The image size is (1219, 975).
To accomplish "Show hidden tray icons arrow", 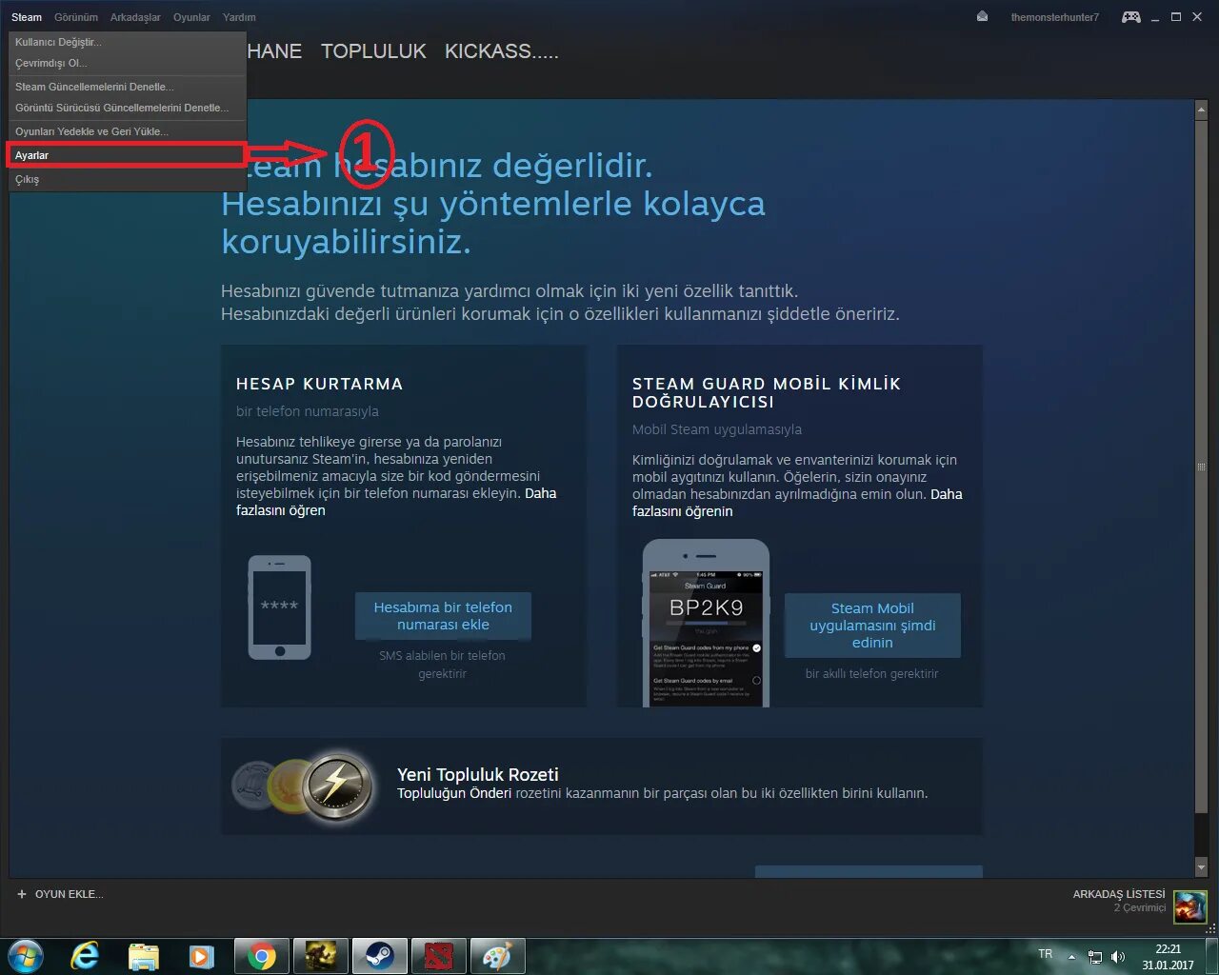I will coord(1071,957).
